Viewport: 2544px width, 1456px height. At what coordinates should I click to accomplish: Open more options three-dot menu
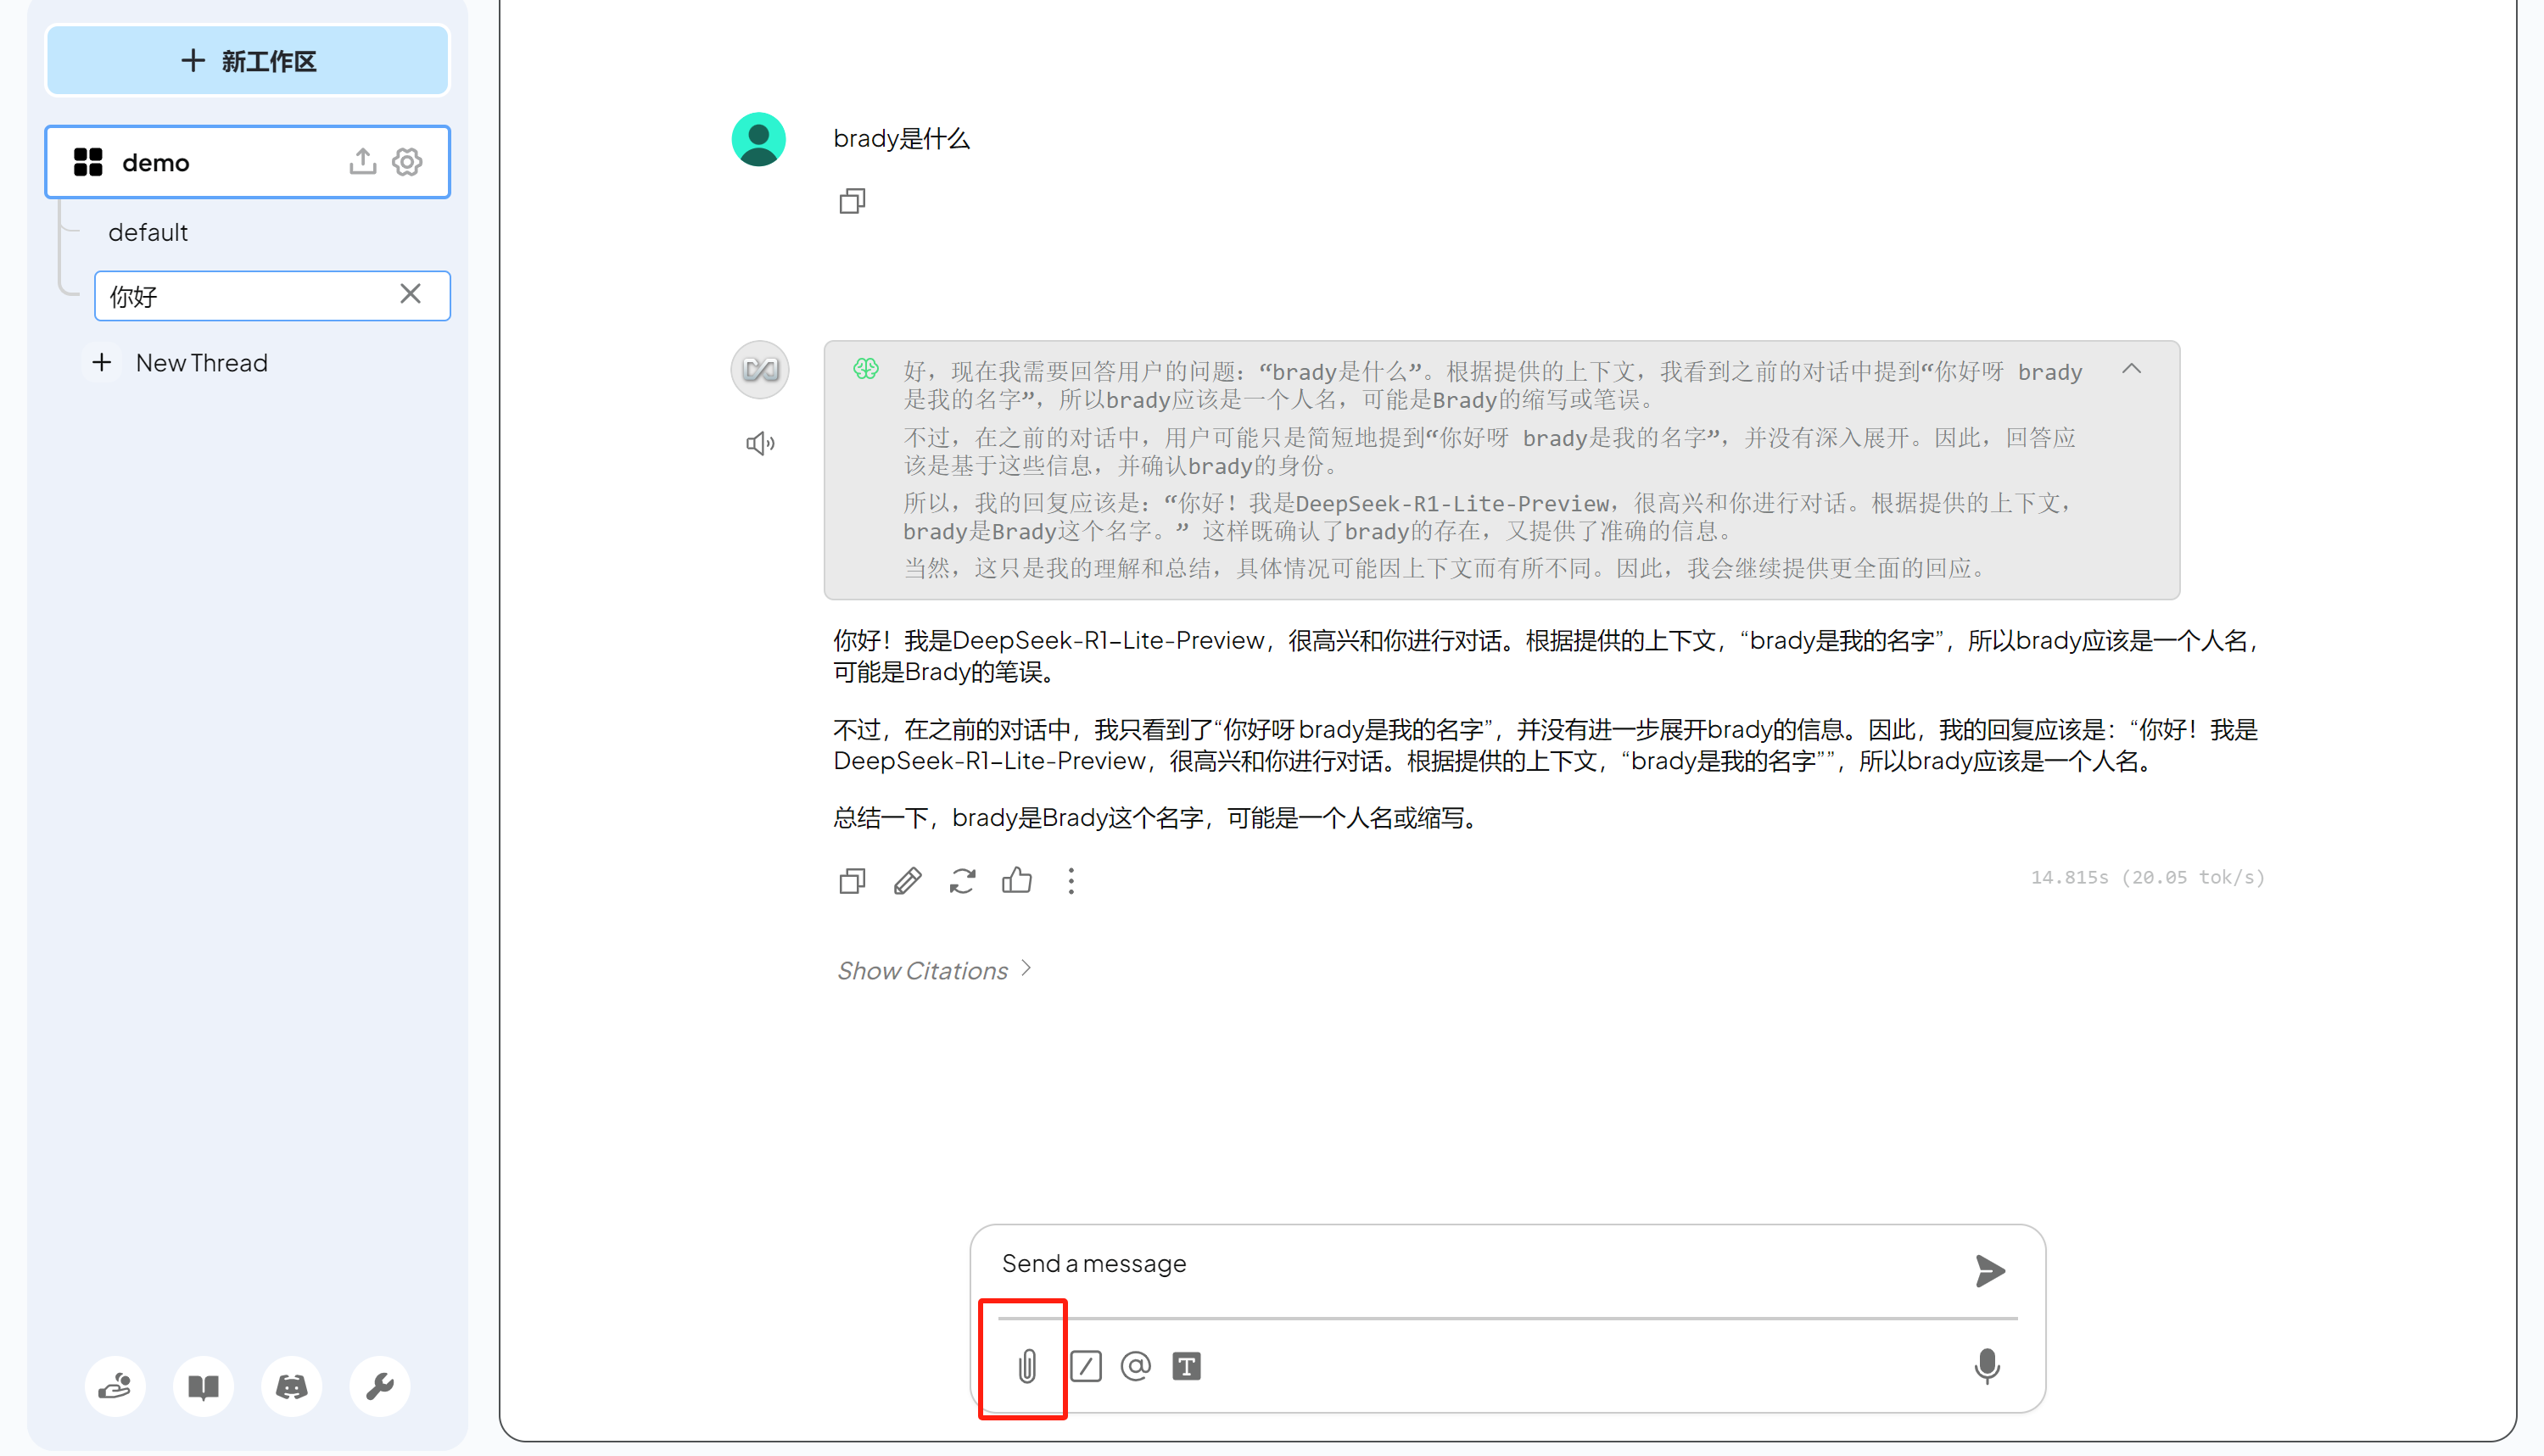coord(1071,881)
